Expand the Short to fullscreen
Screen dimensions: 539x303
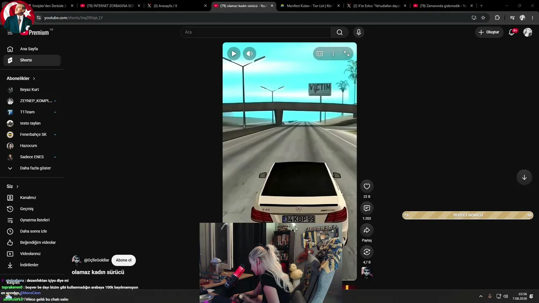click(347, 53)
